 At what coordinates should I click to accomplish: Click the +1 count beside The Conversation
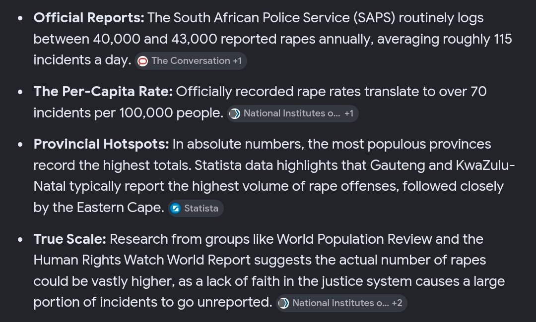(237, 61)
